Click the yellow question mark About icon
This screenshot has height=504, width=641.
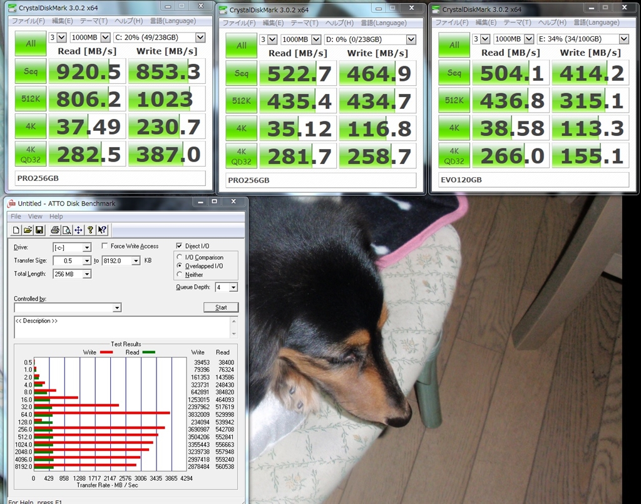(x=90, y=230)
